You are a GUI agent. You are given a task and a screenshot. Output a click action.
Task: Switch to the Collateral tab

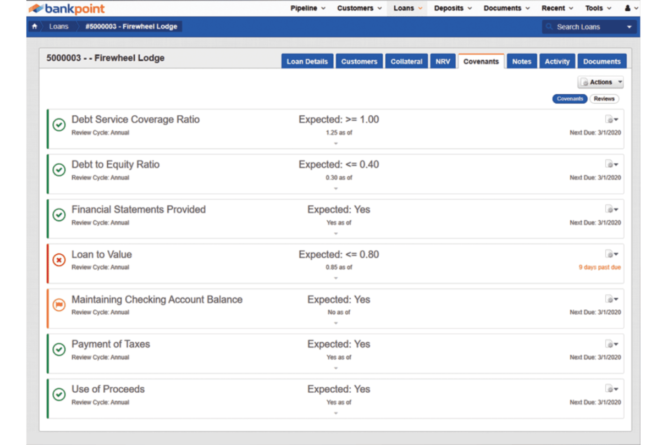click(406, 61)
